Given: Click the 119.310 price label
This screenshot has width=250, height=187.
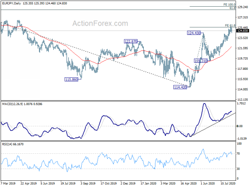Looking at the screenshot, I should click(201, 61).
